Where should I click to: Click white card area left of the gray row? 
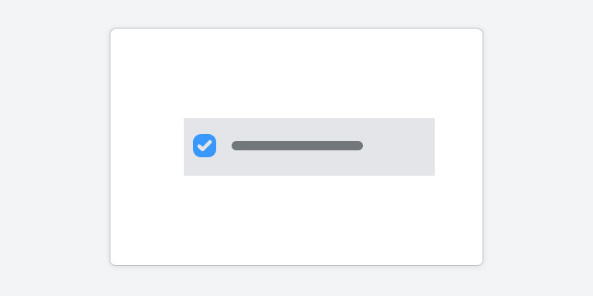click(x=147, y=147)
